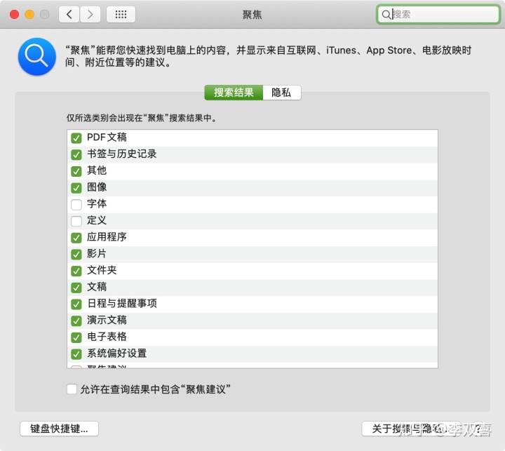Select the 文件夹 row label
Screen dimensions: 505x451
[102, 270]
